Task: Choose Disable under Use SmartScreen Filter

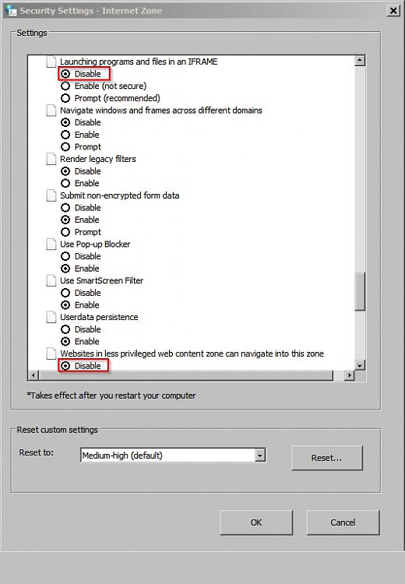Action: 65,293
